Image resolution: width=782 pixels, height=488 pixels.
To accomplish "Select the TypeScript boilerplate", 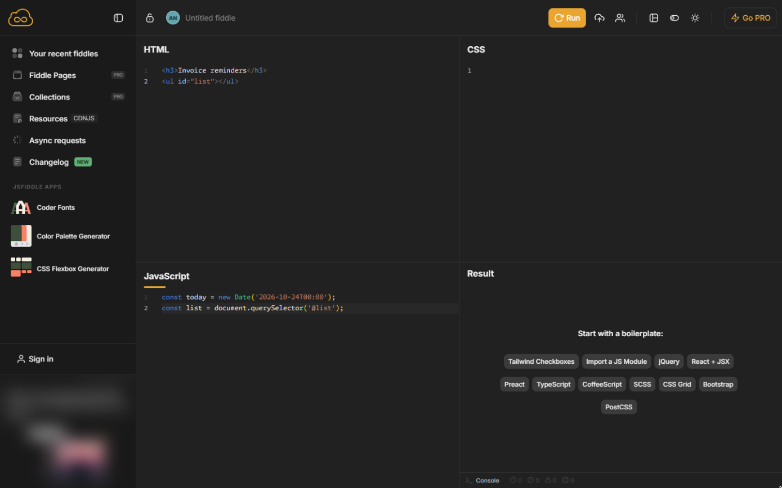I will click(553, 385).
